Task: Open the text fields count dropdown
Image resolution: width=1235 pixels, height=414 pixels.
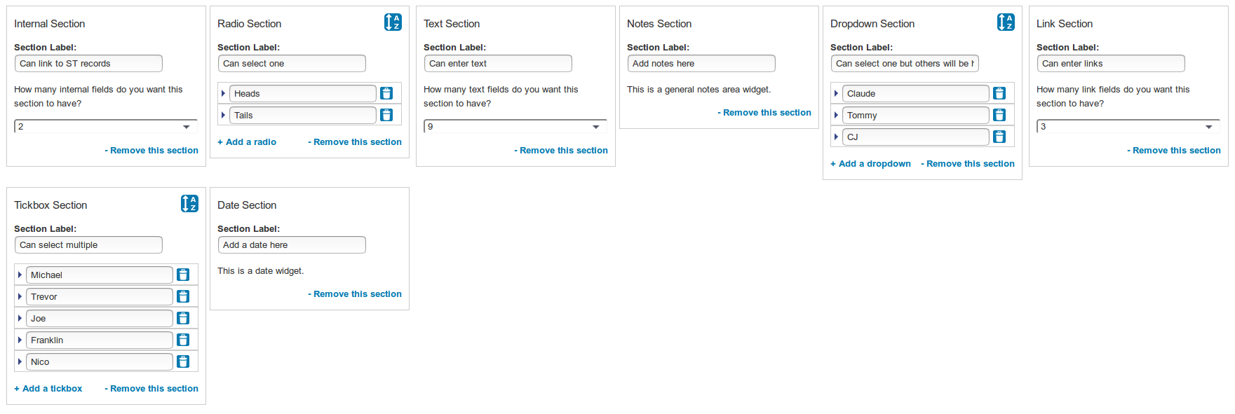Action: pos(515,127)
